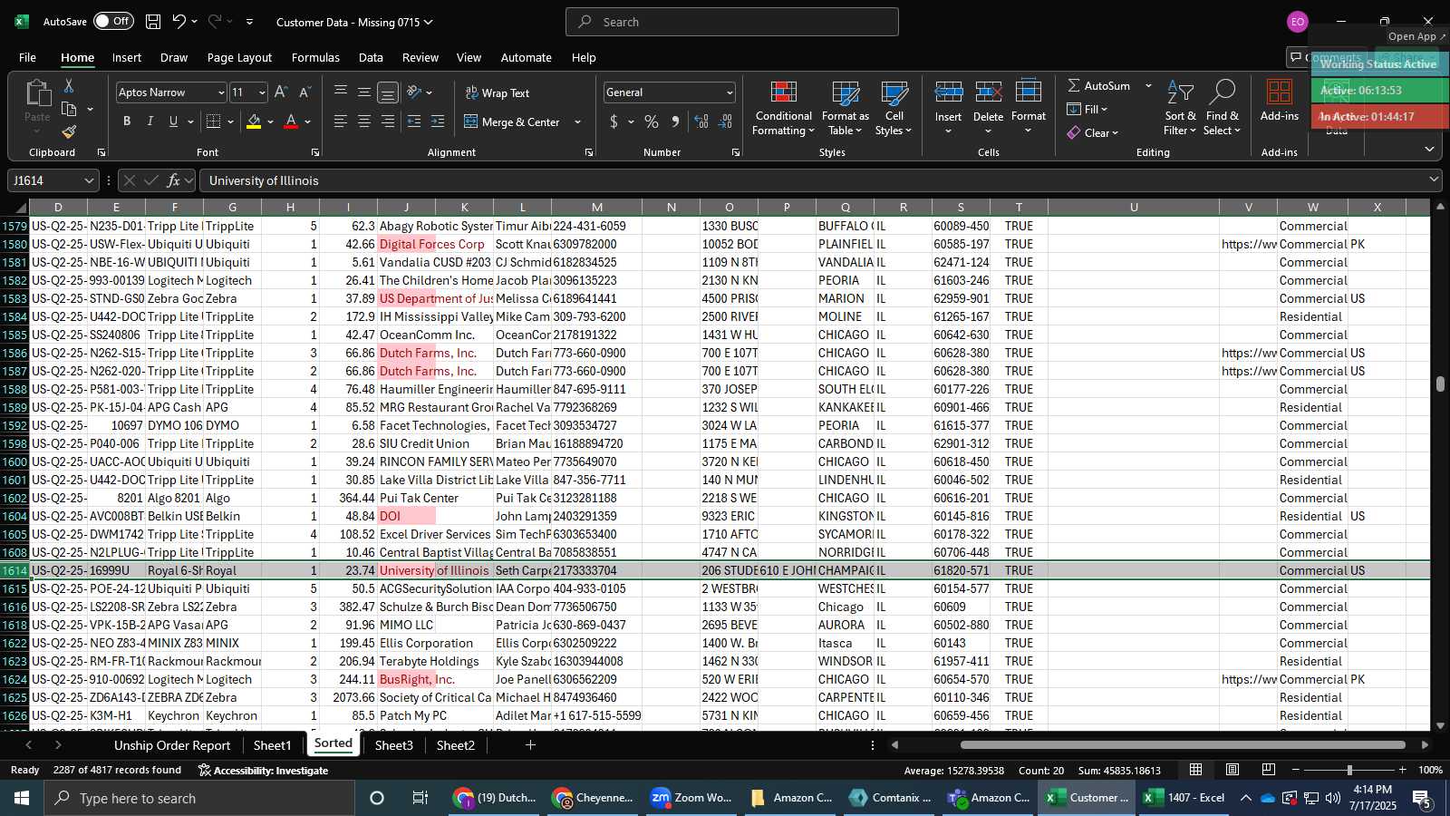This screenshot has width=1450, height=816.
Task: Open the File menu
Action: (27, 57)
